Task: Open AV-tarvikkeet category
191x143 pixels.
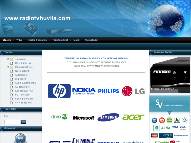Action: (22, 87)
